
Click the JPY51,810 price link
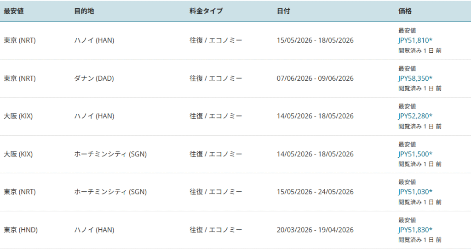pyautogui.click(x=415, y=40)
